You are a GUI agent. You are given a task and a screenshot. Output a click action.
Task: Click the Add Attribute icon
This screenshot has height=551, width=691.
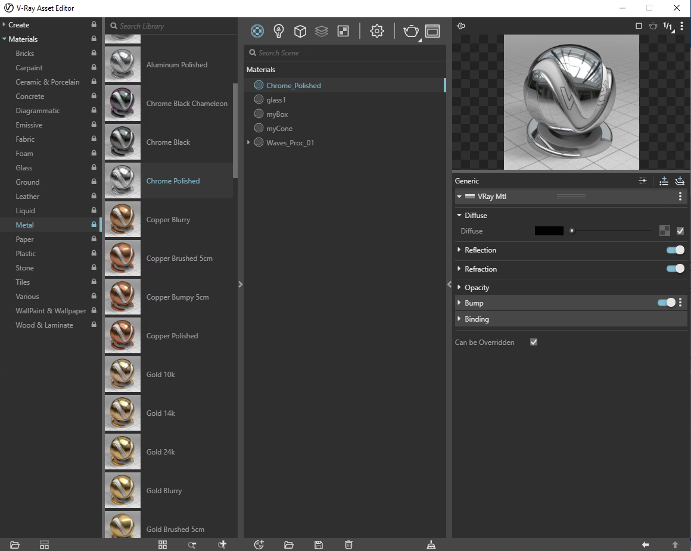click(x=664, y=180)
